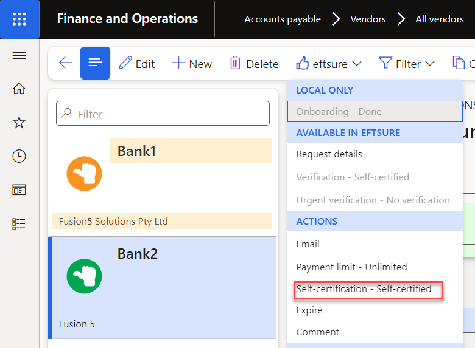Toggle the list view pane button
Screen dimensions: 475x348
[x=95, y=63]
